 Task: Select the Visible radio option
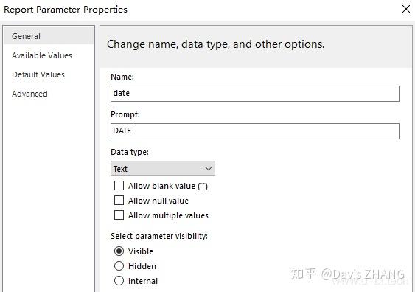[119, 251]
